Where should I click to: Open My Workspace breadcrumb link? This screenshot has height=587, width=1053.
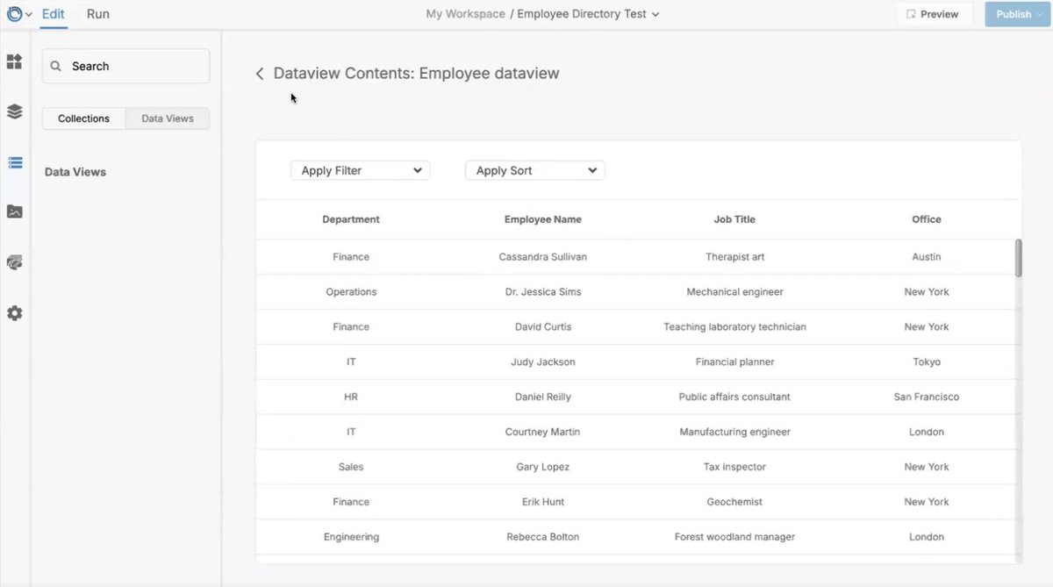coord(465,14)
